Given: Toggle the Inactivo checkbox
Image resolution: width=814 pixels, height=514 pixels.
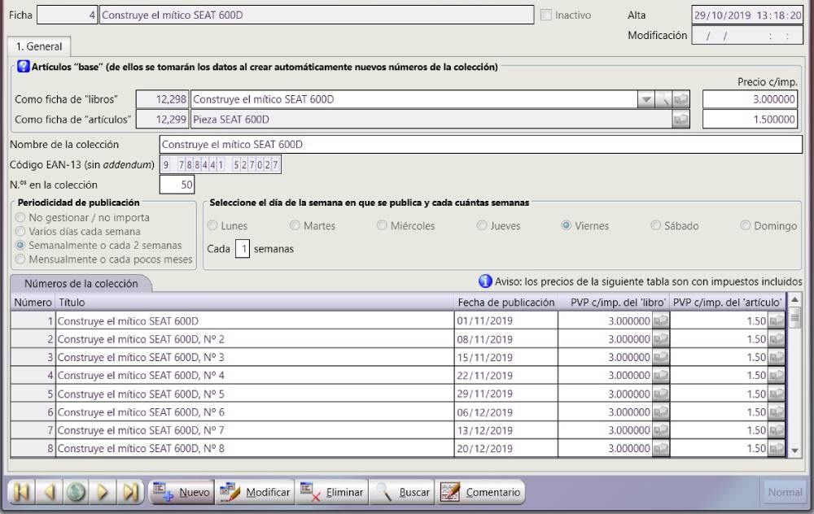Looking at the screenshot, I should 546,15.
